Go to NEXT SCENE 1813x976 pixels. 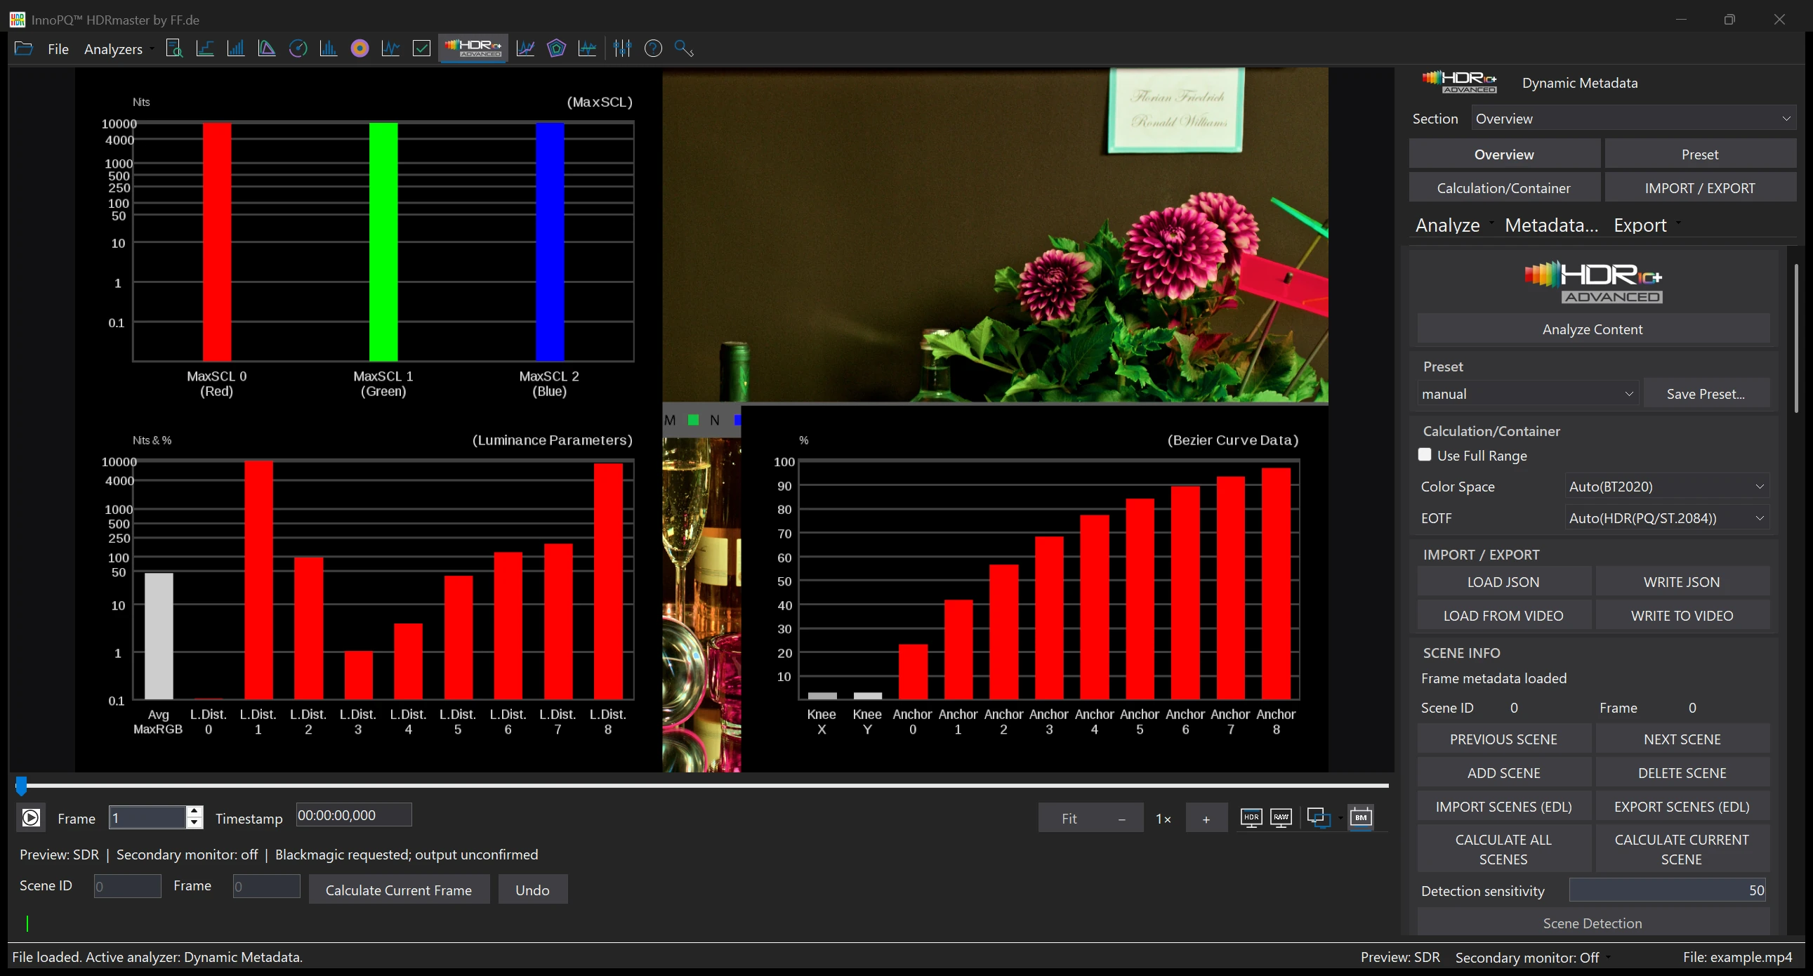tap(1682, 739)
